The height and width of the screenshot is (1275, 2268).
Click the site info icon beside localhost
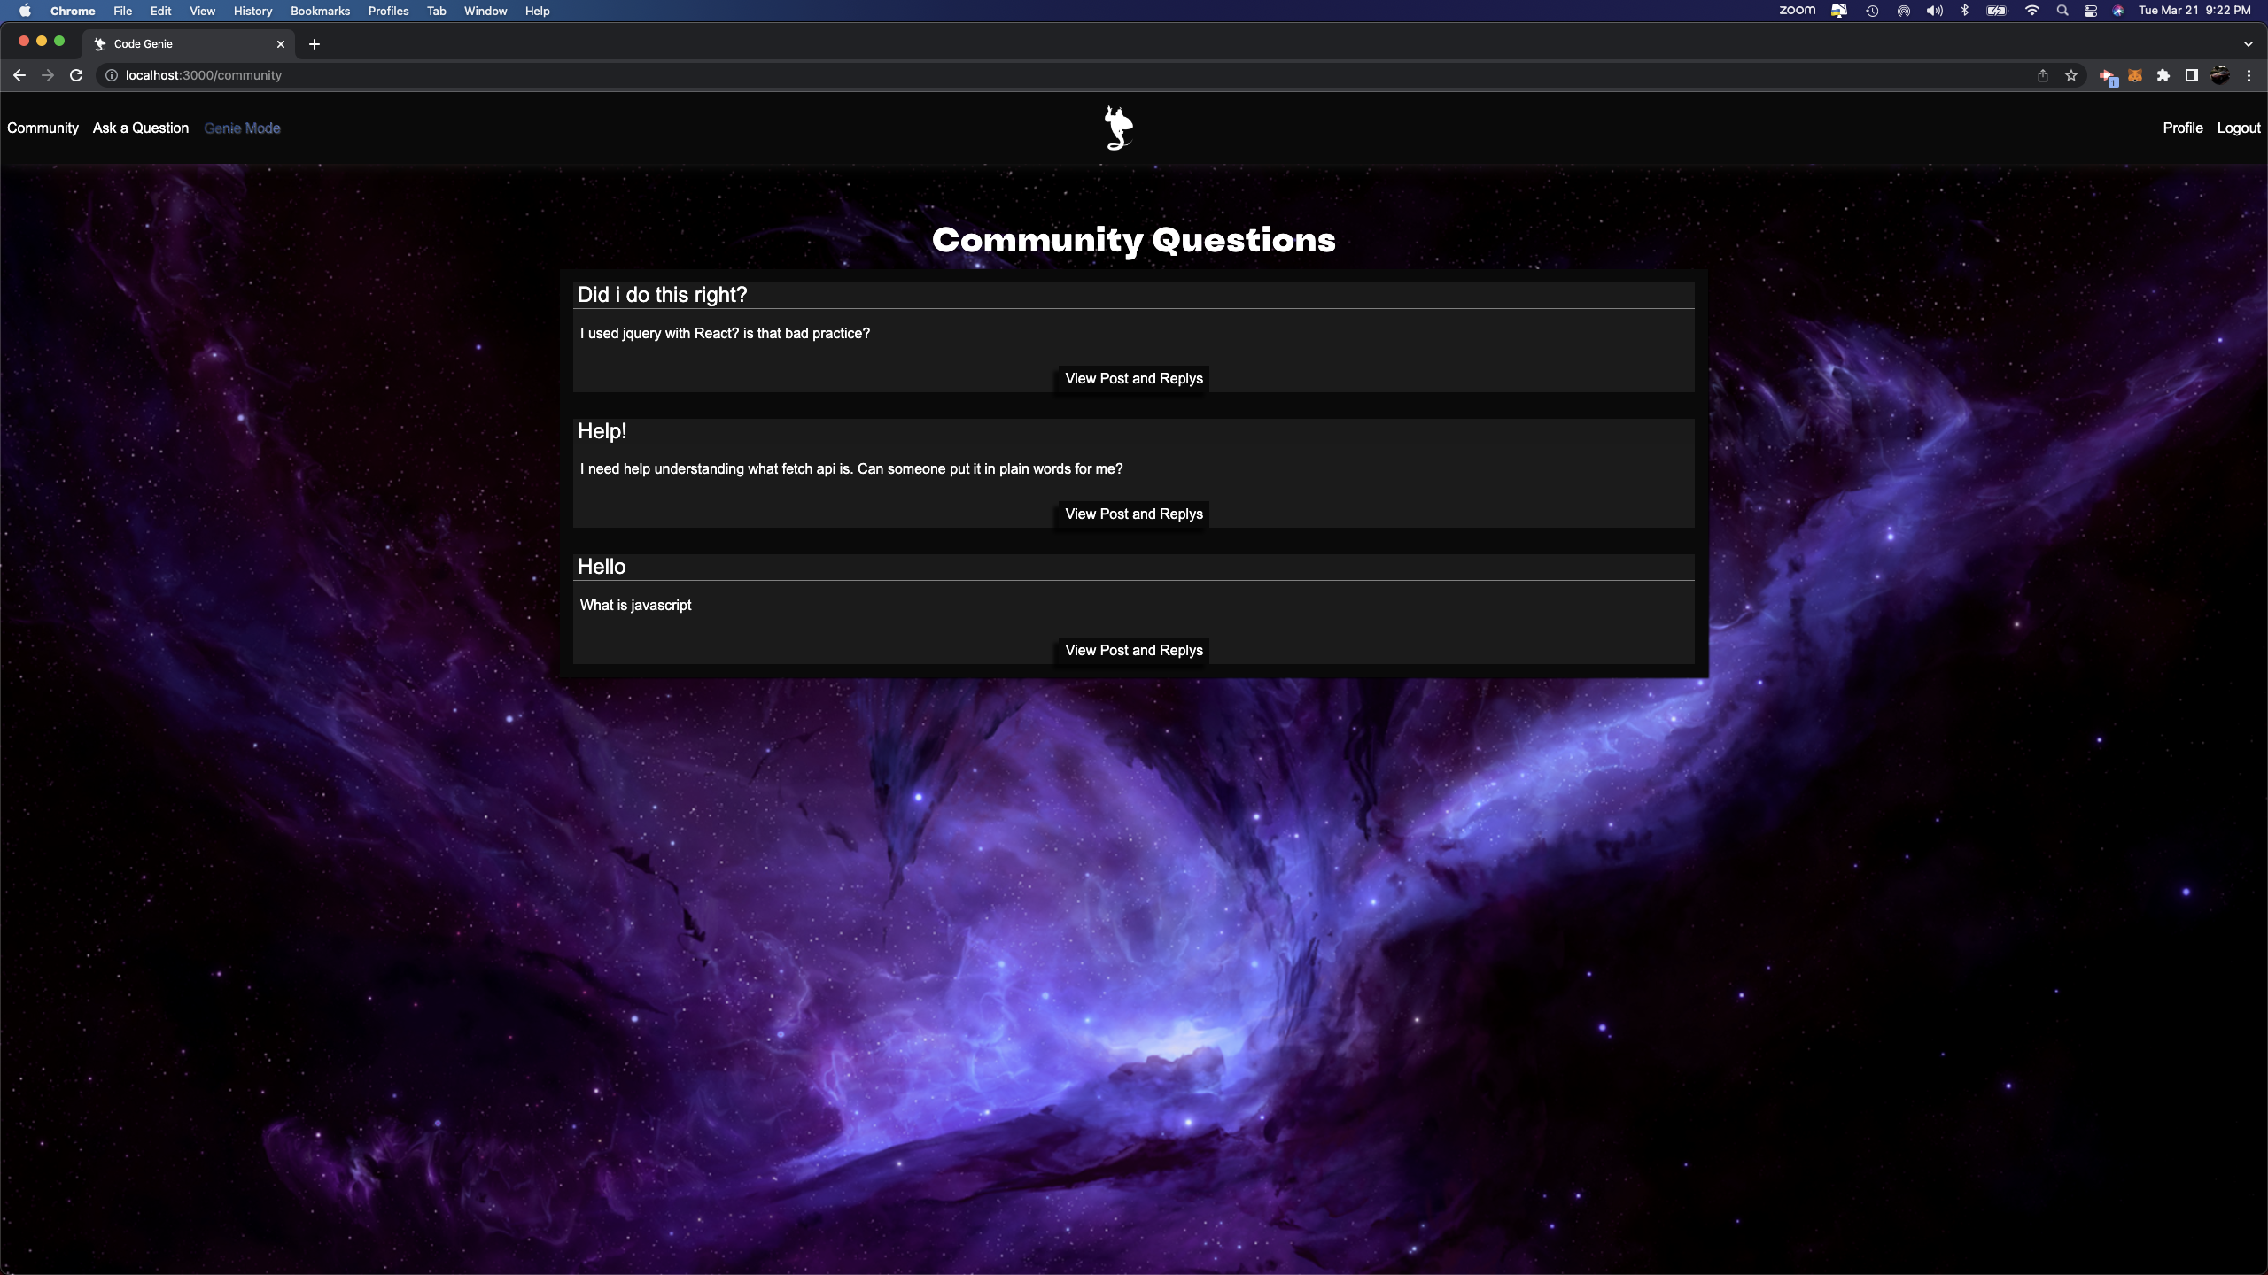pyautogui.click(x=112, y=75)
